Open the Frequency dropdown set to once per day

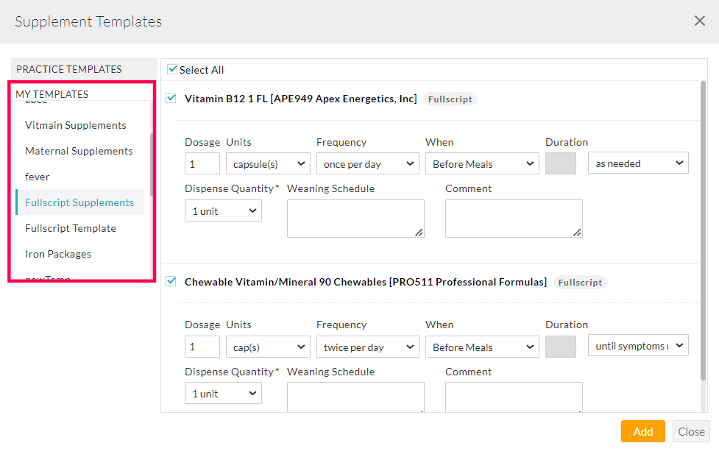coord(367,163)
